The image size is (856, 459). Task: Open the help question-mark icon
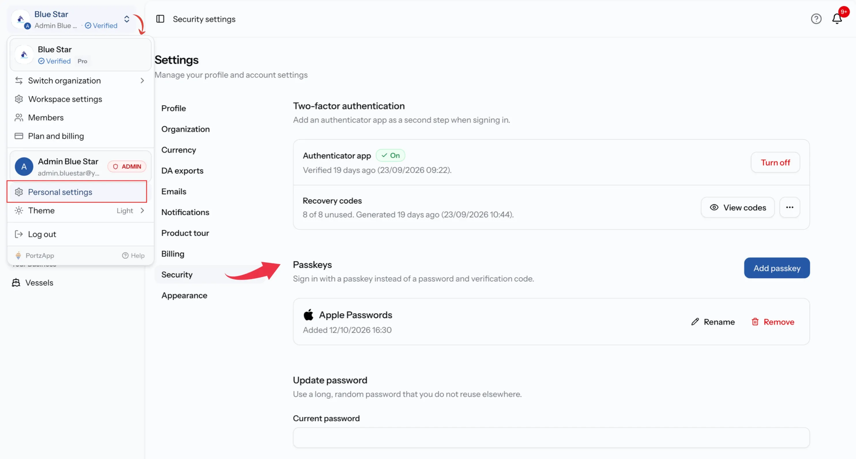816,19
